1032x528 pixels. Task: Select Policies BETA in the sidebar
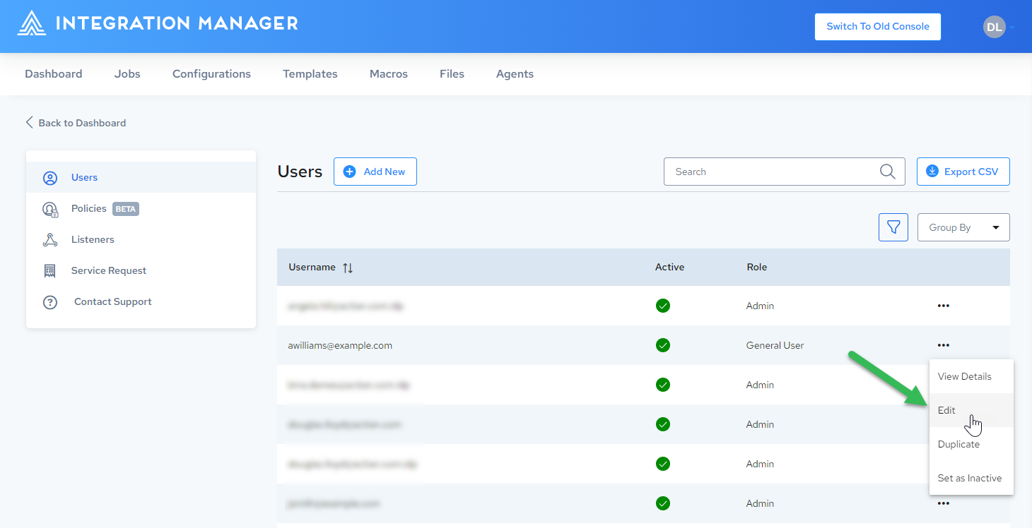tap(141, 209)
